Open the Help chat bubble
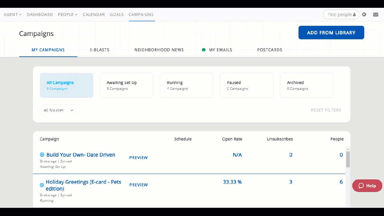 click(367, 186)
